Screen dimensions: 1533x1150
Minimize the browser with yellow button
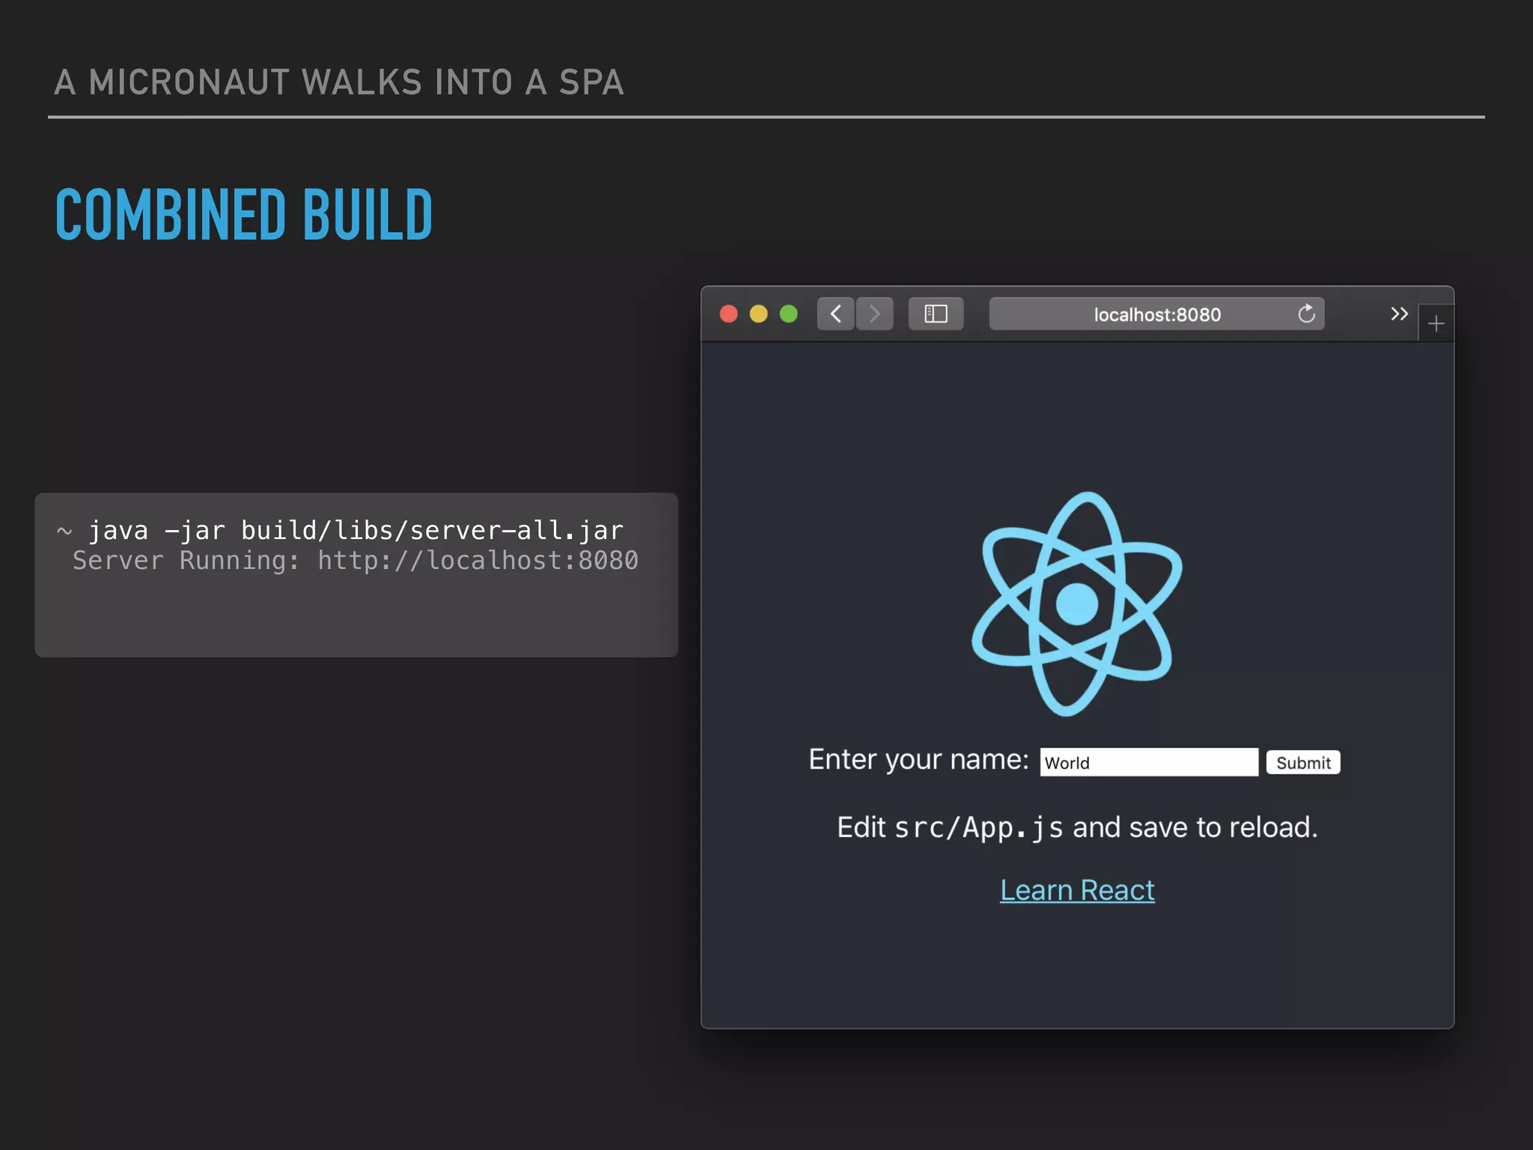758,314
